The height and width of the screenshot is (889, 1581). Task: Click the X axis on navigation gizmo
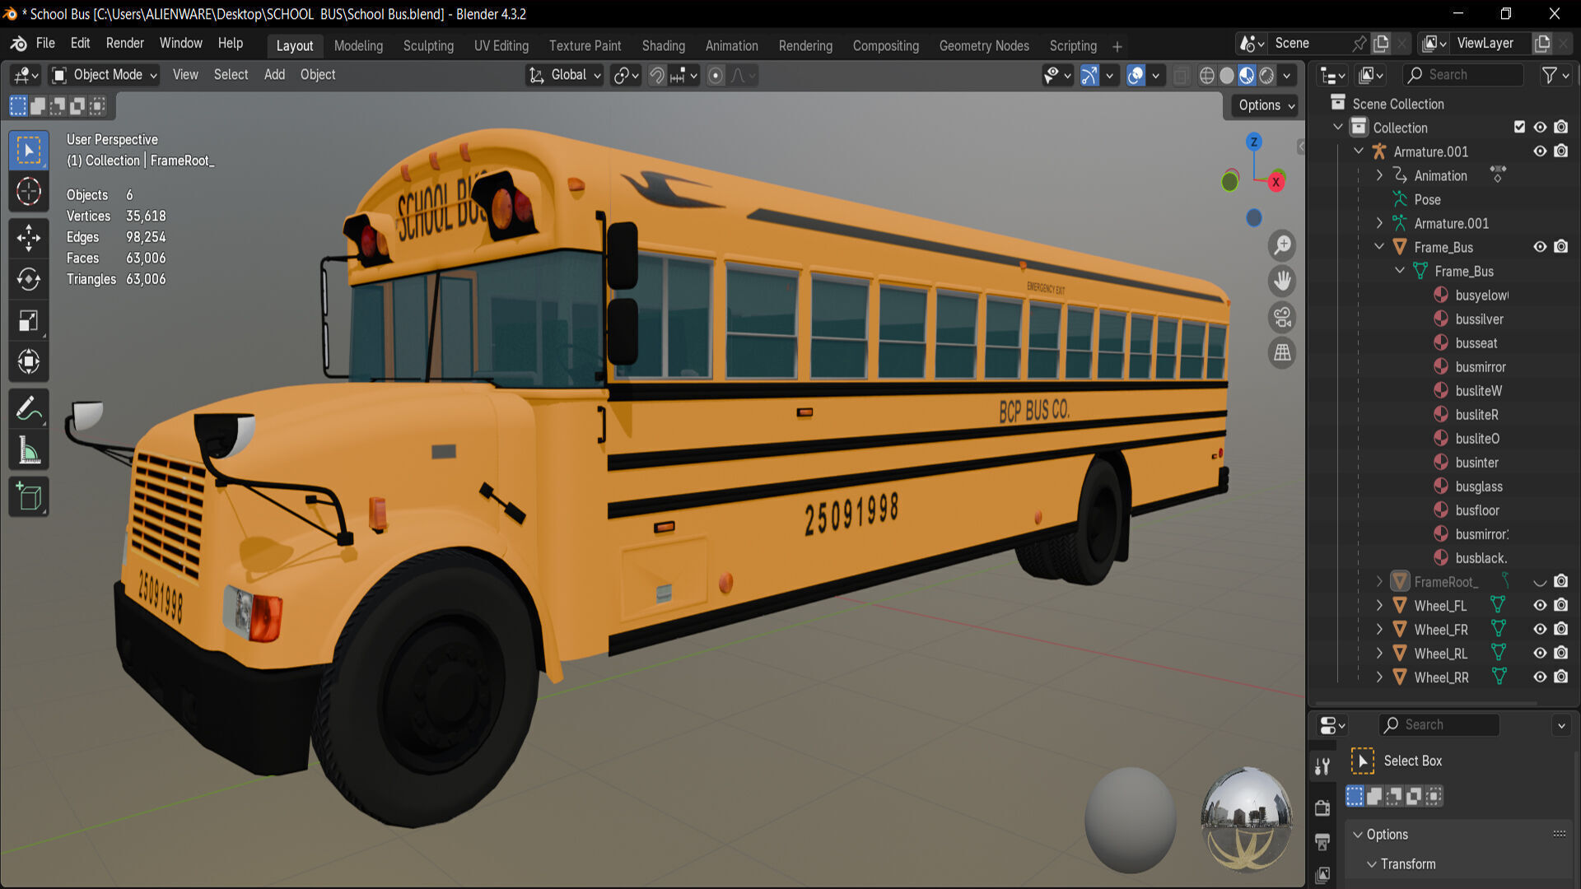[1276, 182]
